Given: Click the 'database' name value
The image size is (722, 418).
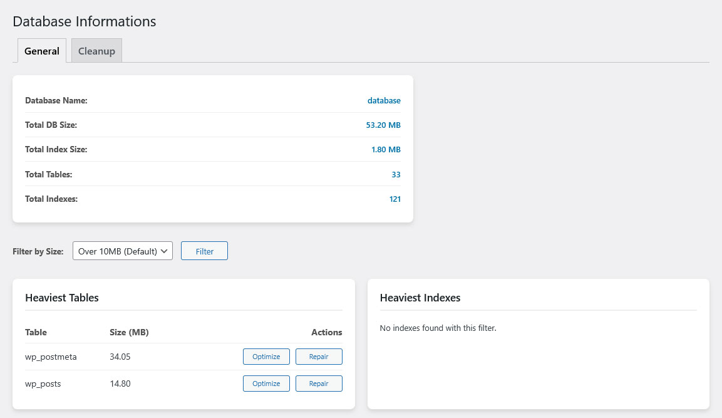Looking at the screenshot, I should coord(384,100).
